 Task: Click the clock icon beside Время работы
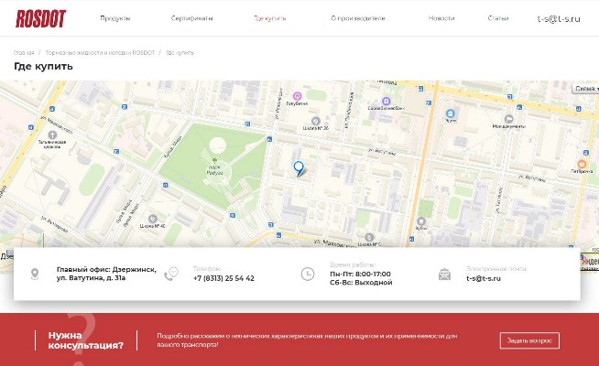click(308, 274)
